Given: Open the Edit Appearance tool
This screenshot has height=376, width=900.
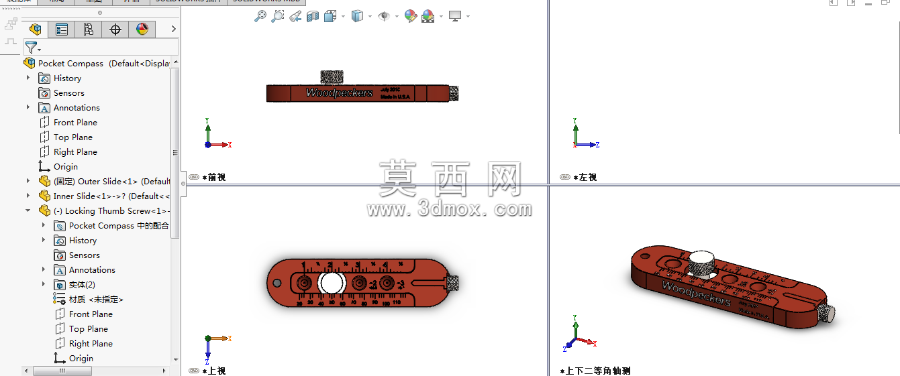Looking at the screenshot, I should pyautogui.click(x=411, y=16).
